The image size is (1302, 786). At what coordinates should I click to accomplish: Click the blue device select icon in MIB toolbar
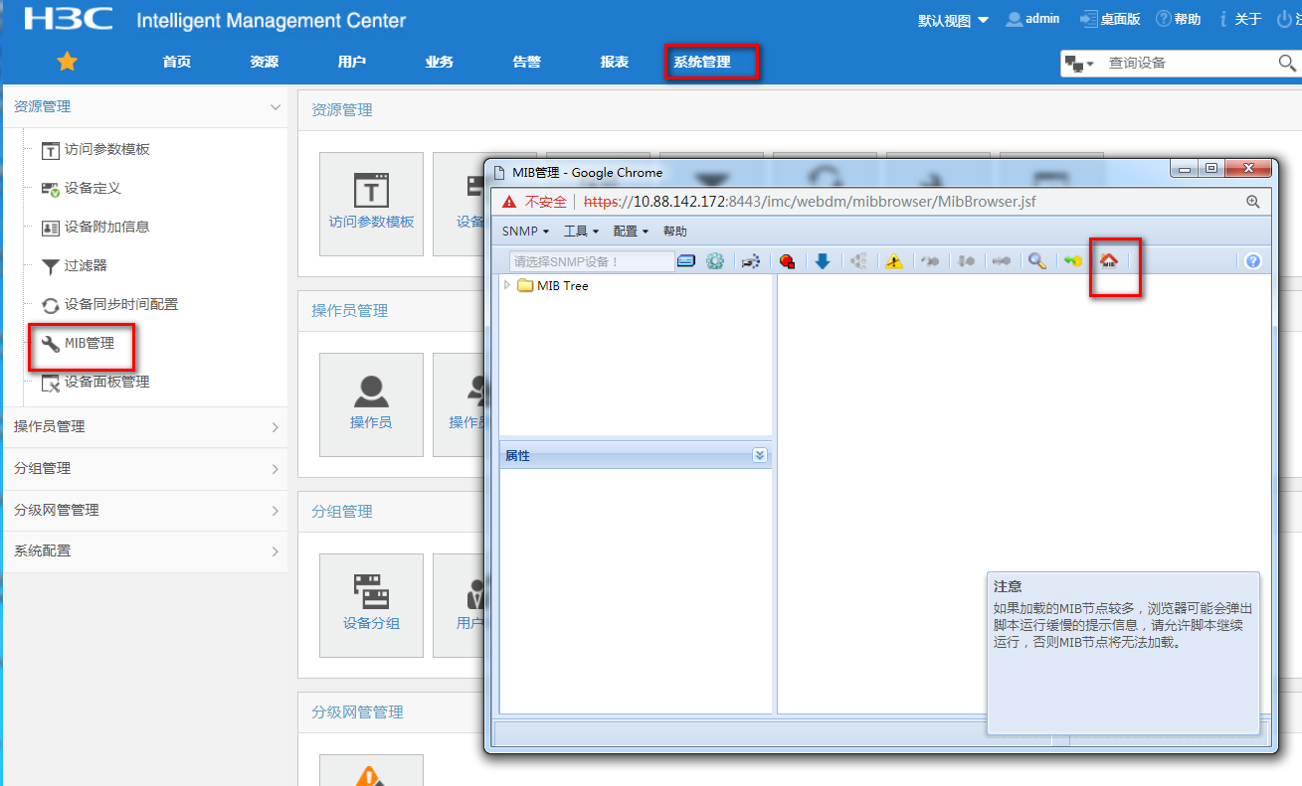[x=686, y=261]
